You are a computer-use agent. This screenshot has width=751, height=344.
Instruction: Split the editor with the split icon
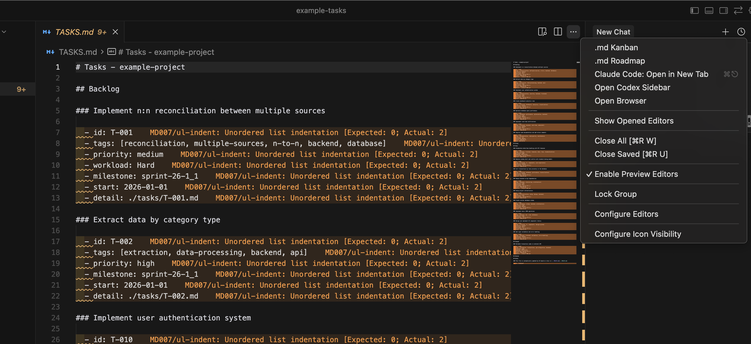pos(558,31)
